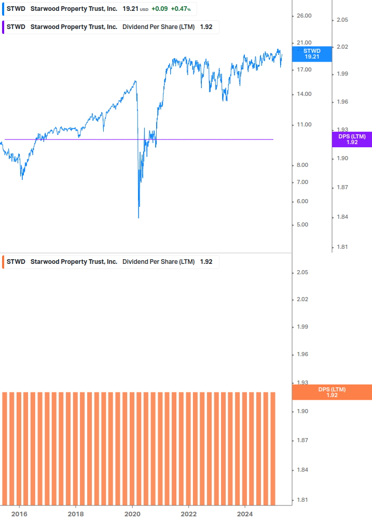The image size is (372, 521).
Task: Click the 2018 label on the time axis
Action: [76, 514]
